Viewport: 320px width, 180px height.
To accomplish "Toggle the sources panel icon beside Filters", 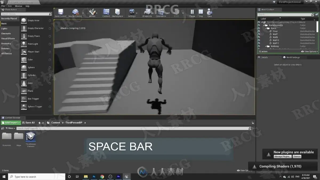I will 3,128.
